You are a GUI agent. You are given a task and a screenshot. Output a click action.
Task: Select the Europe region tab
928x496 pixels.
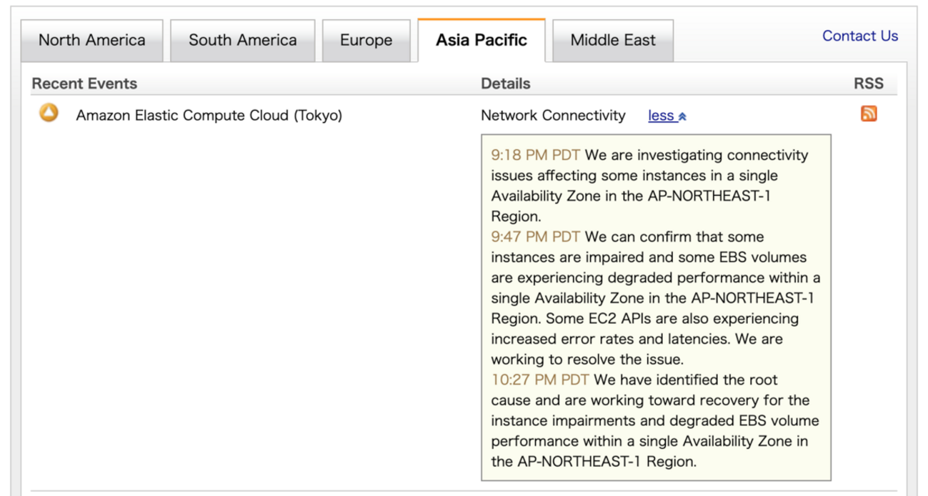pyautogui.click(x=366, y=40)
